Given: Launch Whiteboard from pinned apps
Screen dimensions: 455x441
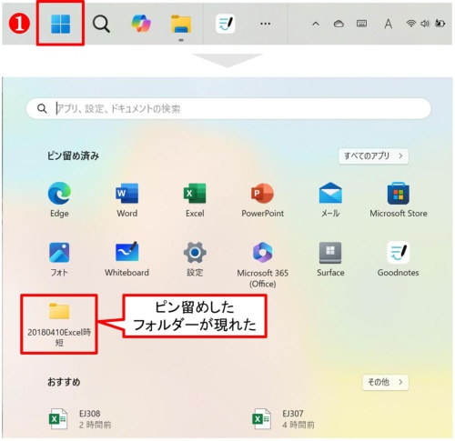Looking at the screenshot, I should click(x=127, y=259).
